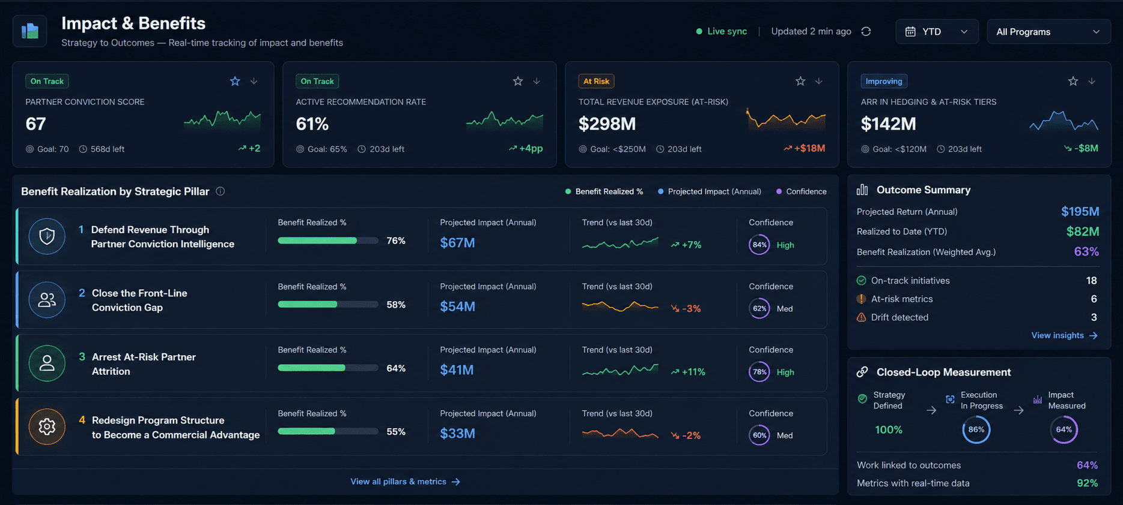This screenshot has height=505, width=1123.
Task: Open View insights link
Action: (x=1064, y=335)
